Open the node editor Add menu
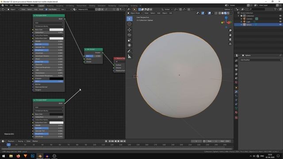The image size is (283, 159). (x=35, y=9)
